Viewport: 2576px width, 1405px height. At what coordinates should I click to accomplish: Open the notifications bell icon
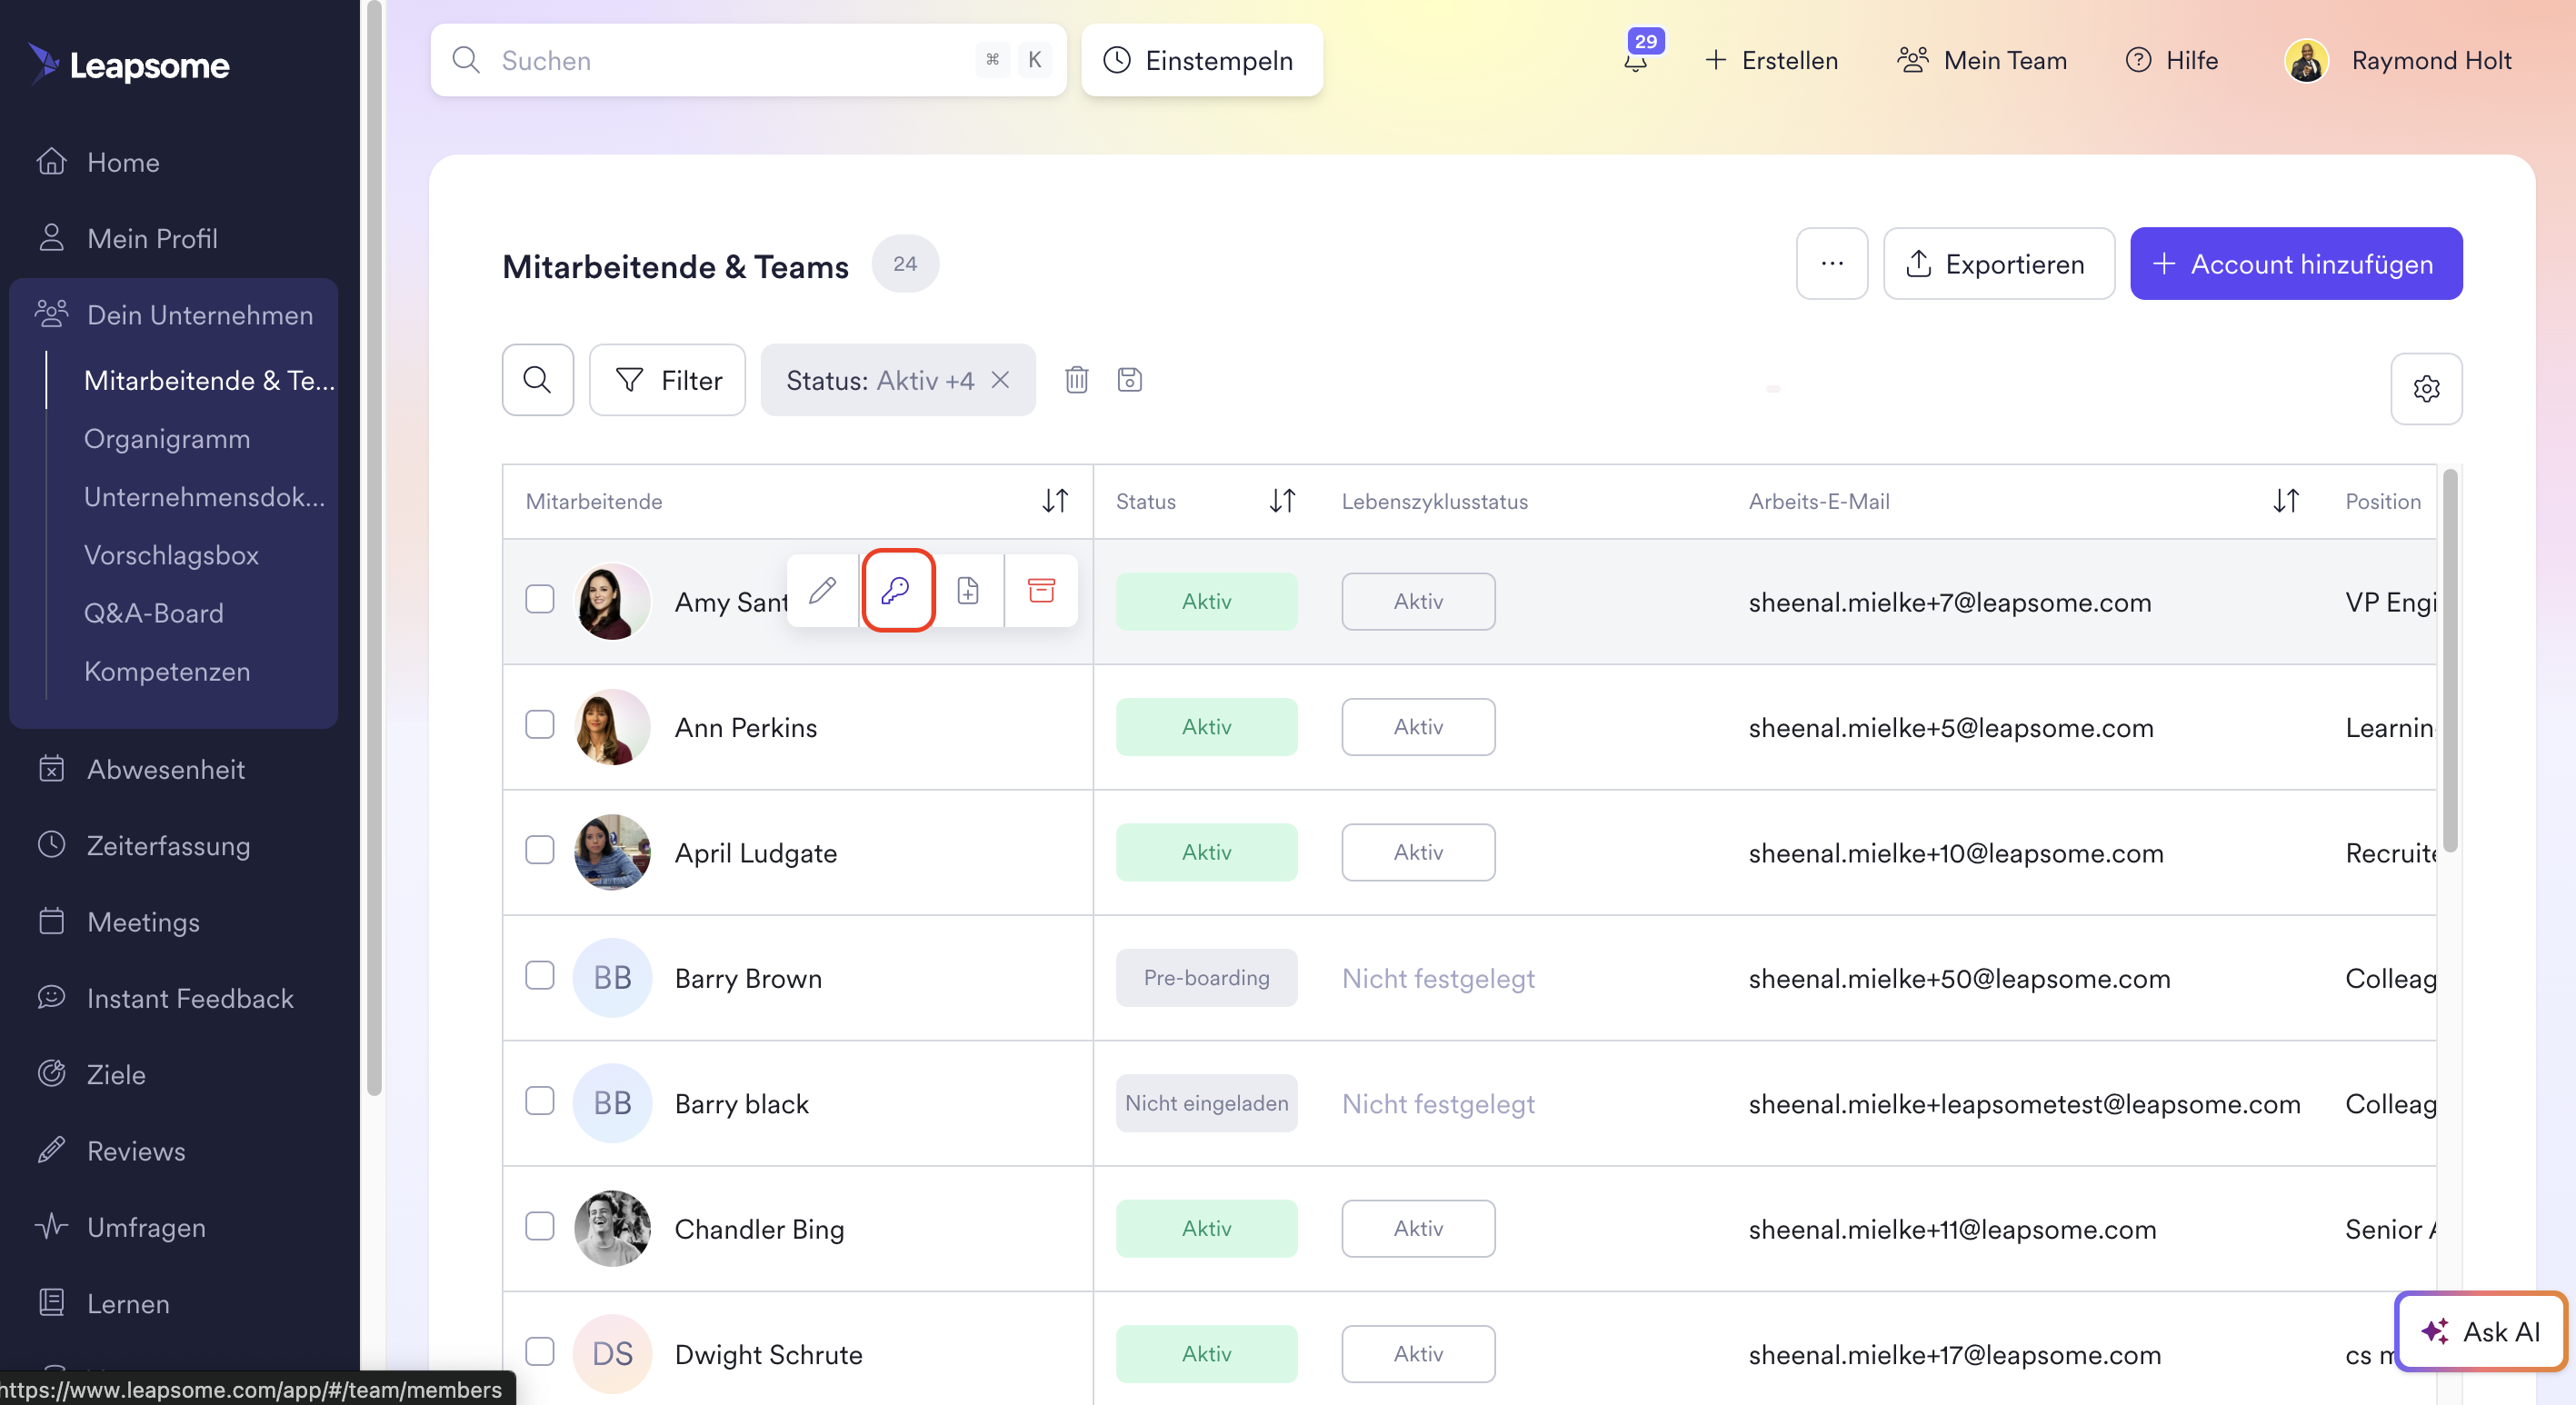pos(1636,61)
